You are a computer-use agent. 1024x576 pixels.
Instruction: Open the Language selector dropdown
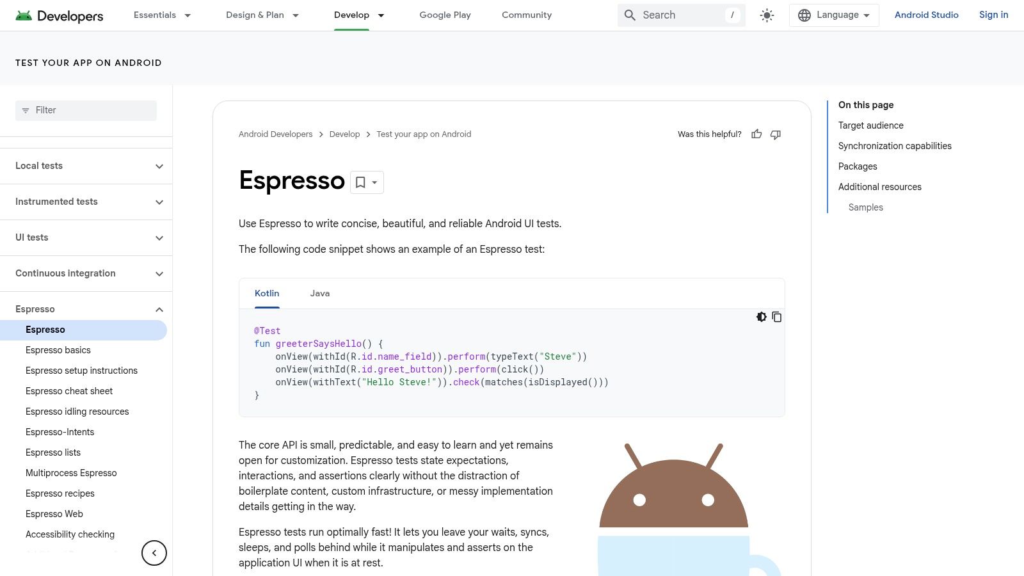pyautogui.click(x=834, y=15)
